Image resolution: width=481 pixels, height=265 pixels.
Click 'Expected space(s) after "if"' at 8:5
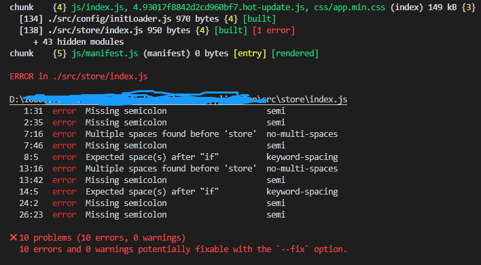coord(152,157)
